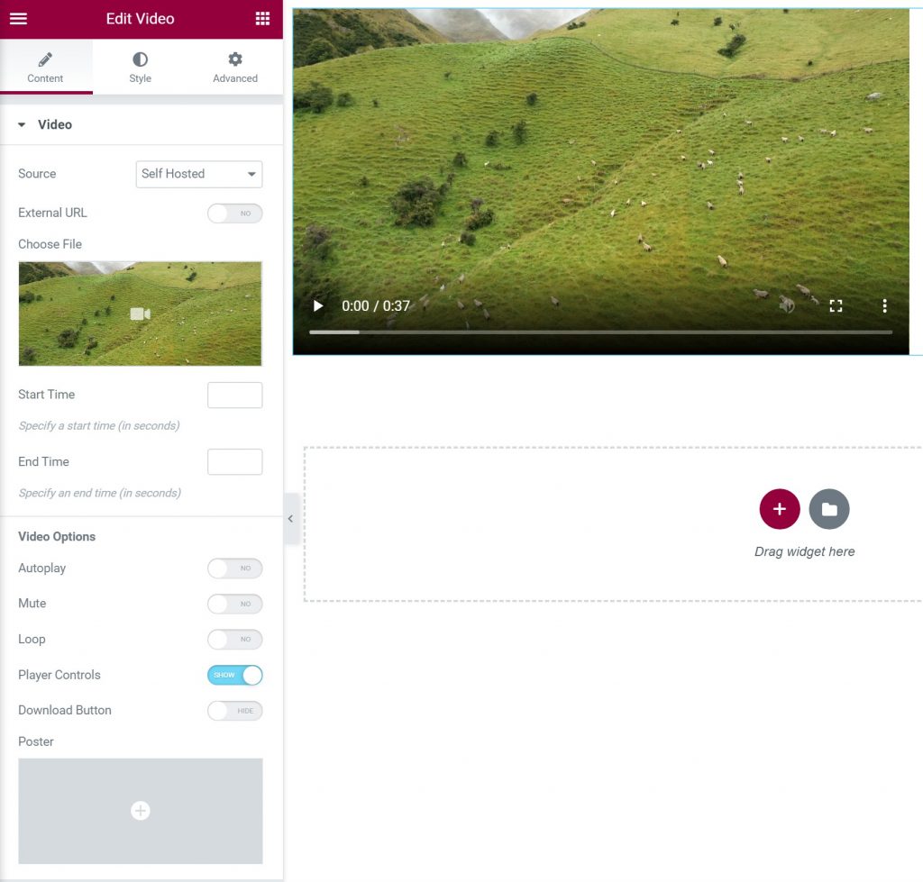Collapse the Video section header
This screenshot has height=882, width=923.
click(54, 124)
